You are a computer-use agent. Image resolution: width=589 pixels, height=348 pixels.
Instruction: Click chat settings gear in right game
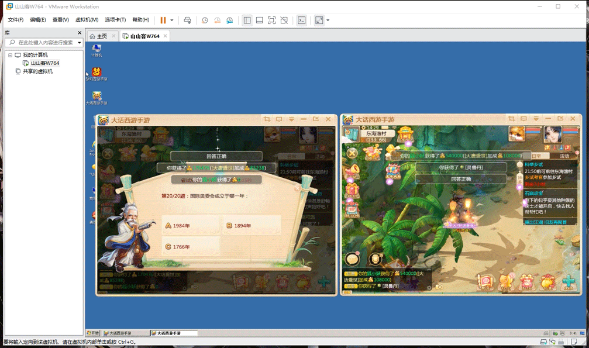[x=429, y=288]
